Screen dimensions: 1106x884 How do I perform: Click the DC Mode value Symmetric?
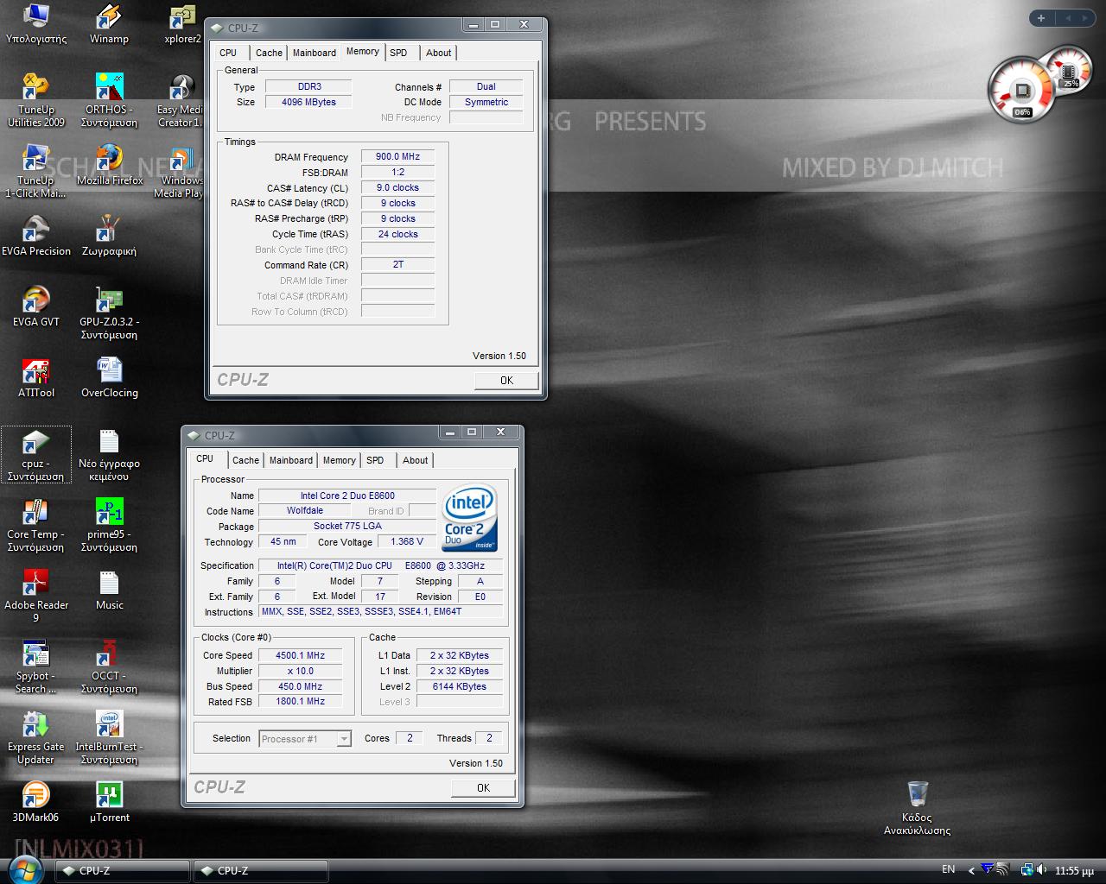pos(486,102)
